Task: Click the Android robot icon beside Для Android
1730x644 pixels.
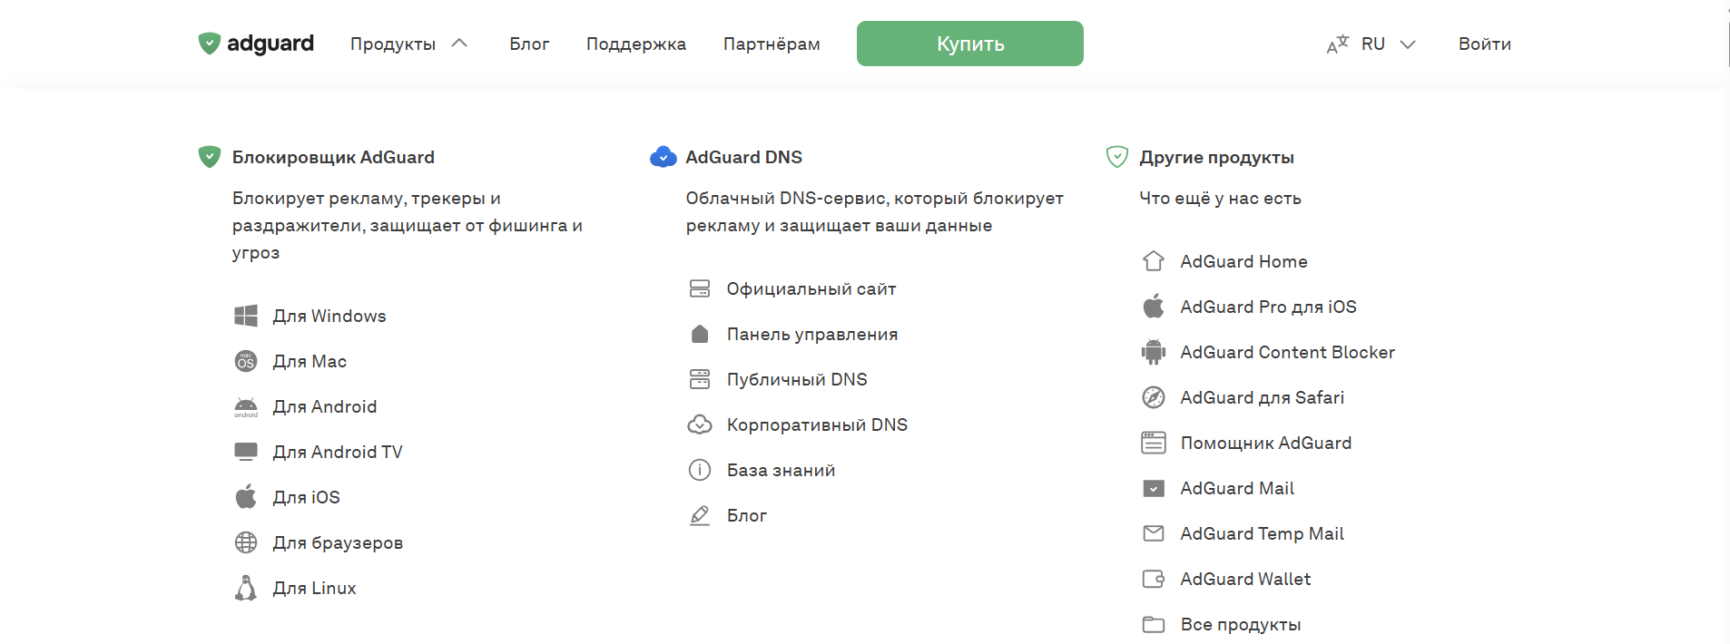Action: pyautogui.click(x=246, y=406)
